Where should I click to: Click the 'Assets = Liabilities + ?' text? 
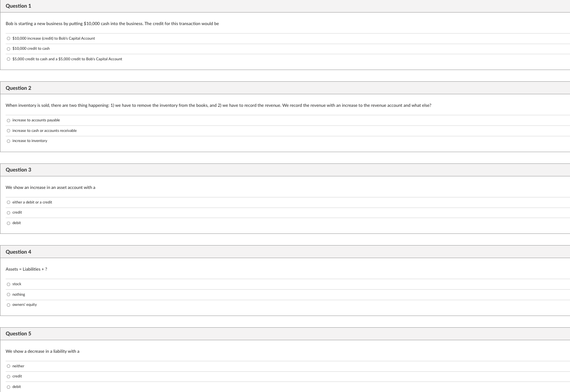[26, 269]
